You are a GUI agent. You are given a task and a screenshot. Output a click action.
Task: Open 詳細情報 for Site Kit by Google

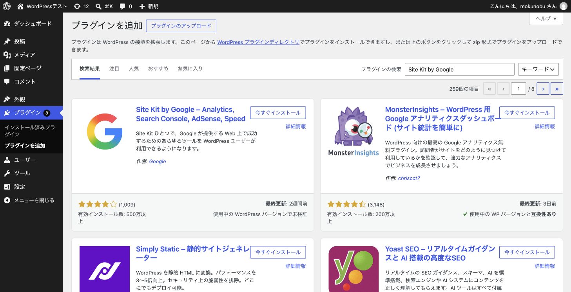tap(296, 126)
